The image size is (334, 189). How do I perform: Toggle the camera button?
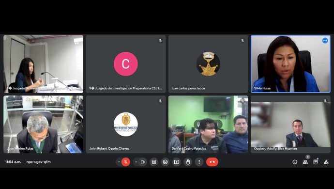click(143, 162)
